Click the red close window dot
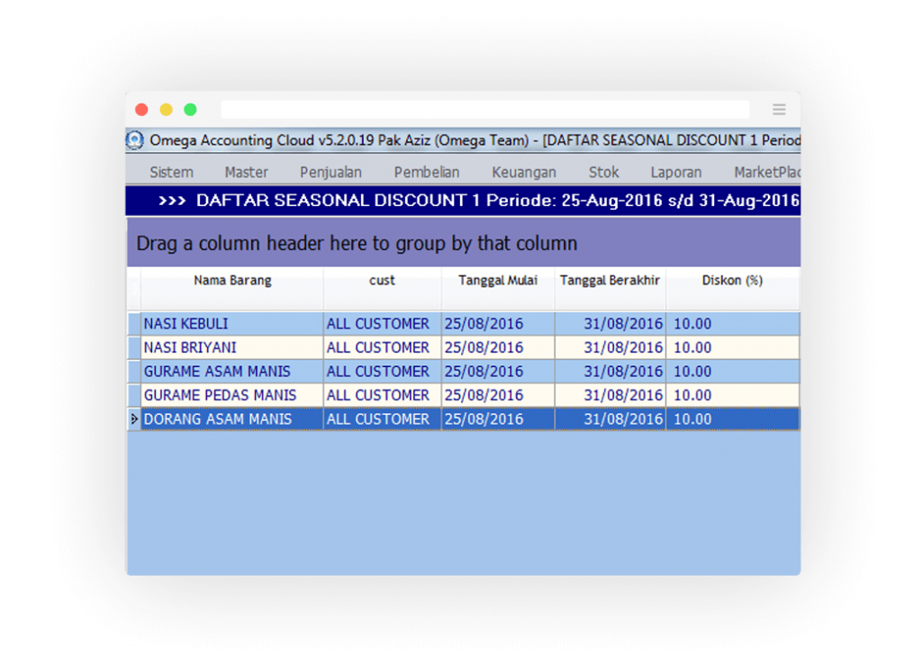 [141, 109]
